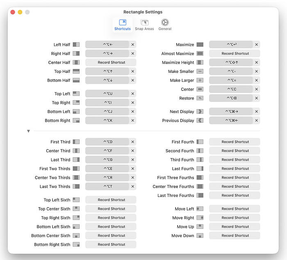Click the First Third layout icon
287x260 pixels.
(76, 142)
